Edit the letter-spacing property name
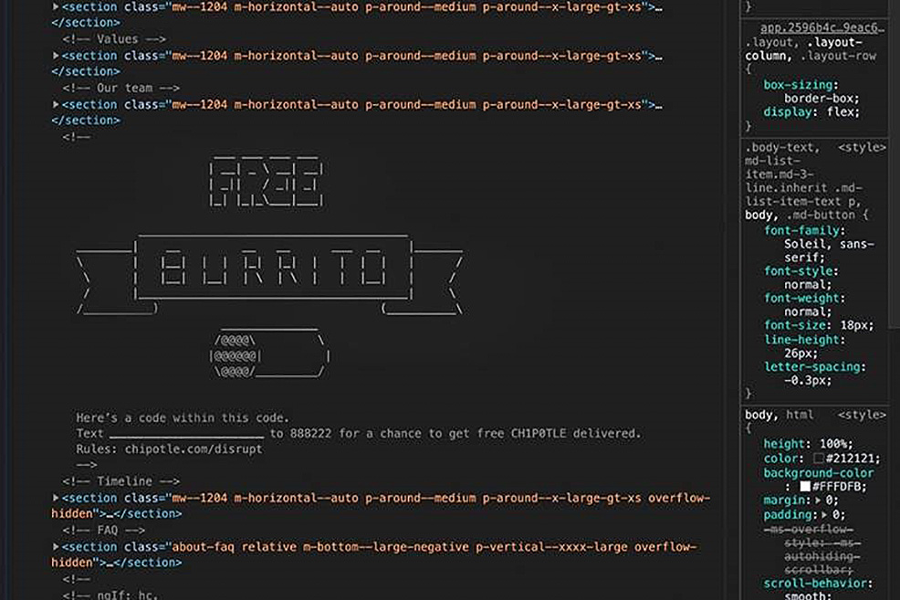 click(811, 367)
